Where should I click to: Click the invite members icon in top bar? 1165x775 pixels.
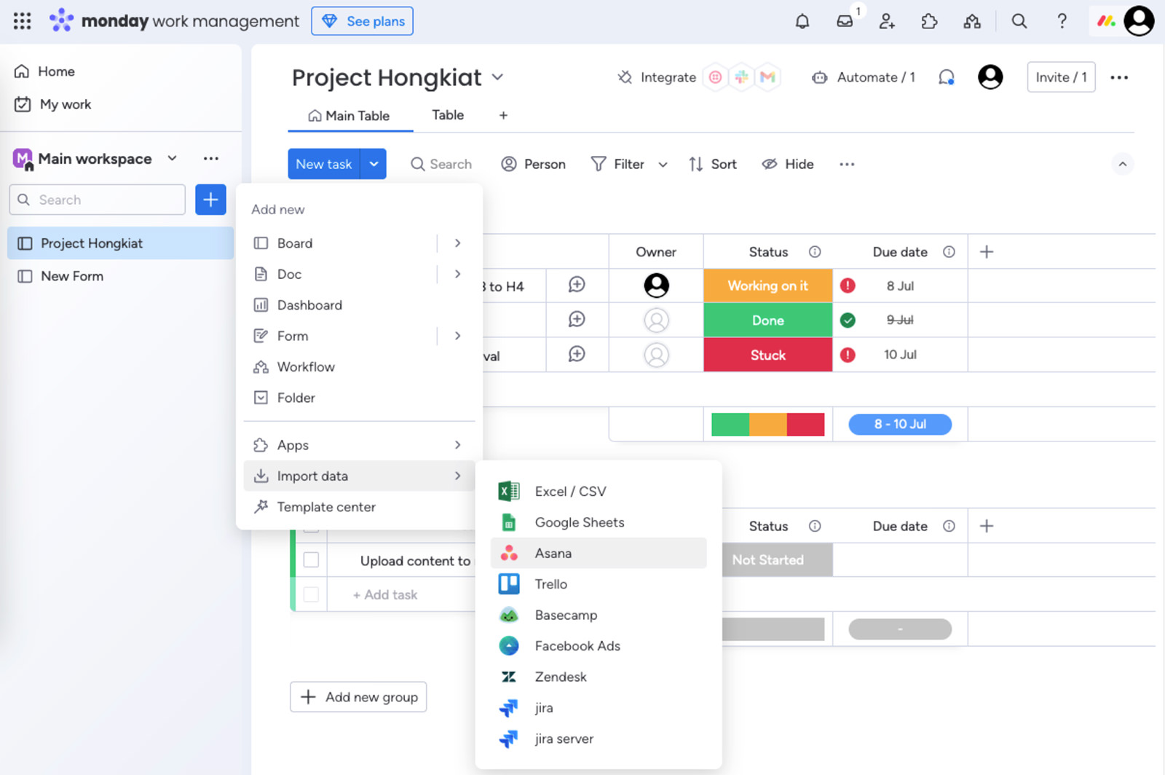(x=887, y=21)
